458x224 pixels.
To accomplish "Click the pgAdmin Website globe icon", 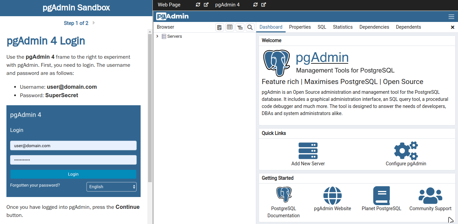I will click(x=333, y=195).
